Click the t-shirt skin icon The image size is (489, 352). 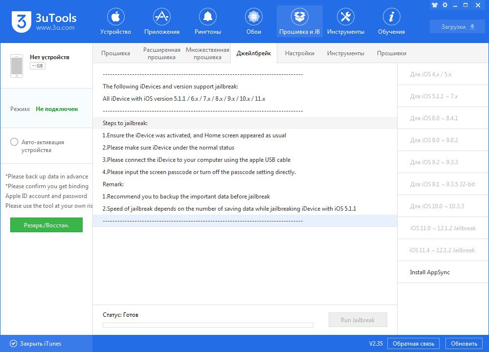[434, 5]
